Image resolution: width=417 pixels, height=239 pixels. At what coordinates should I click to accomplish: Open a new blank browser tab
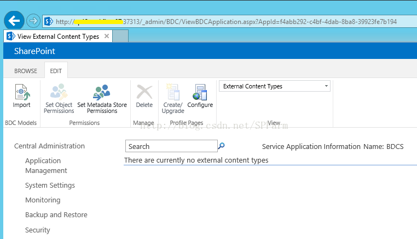[120, 36]
